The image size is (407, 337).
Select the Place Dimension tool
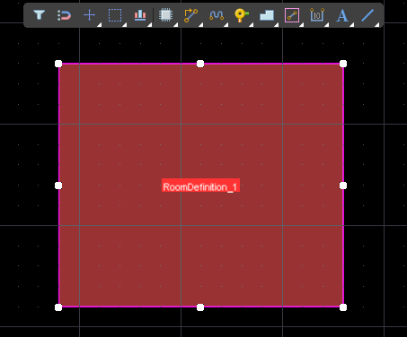point(317,15)
